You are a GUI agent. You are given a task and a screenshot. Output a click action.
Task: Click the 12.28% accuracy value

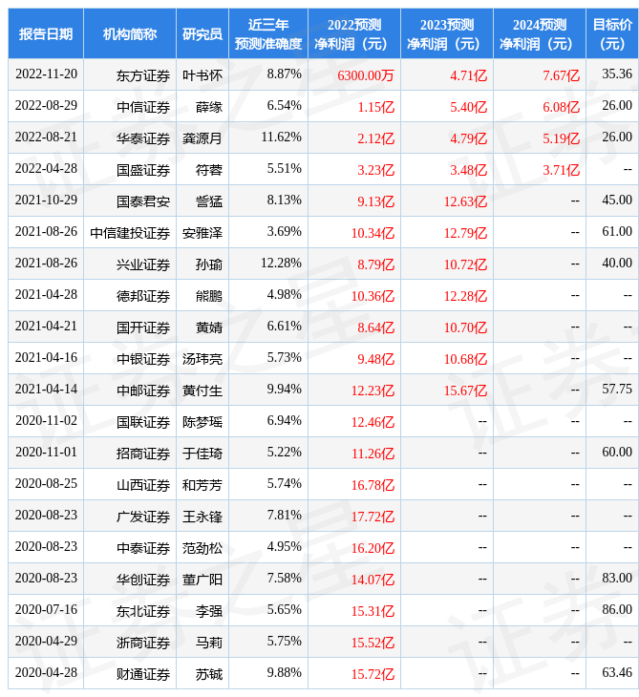point(281,264)
